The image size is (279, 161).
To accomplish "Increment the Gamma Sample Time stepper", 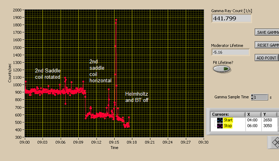I will pos(252,96).
